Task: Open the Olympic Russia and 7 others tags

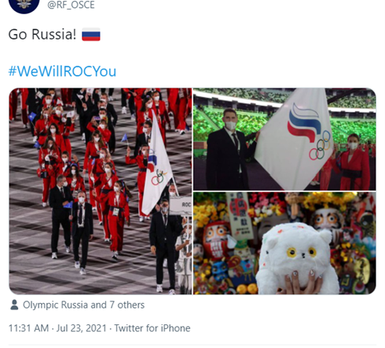Action: point(84,305)
